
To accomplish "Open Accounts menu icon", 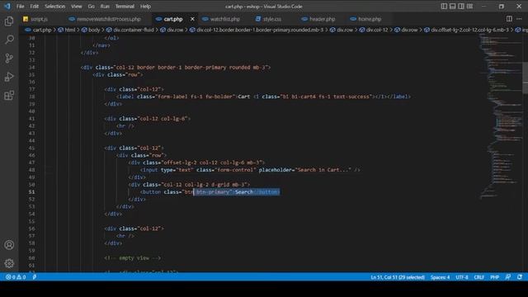I will (9, 245).
